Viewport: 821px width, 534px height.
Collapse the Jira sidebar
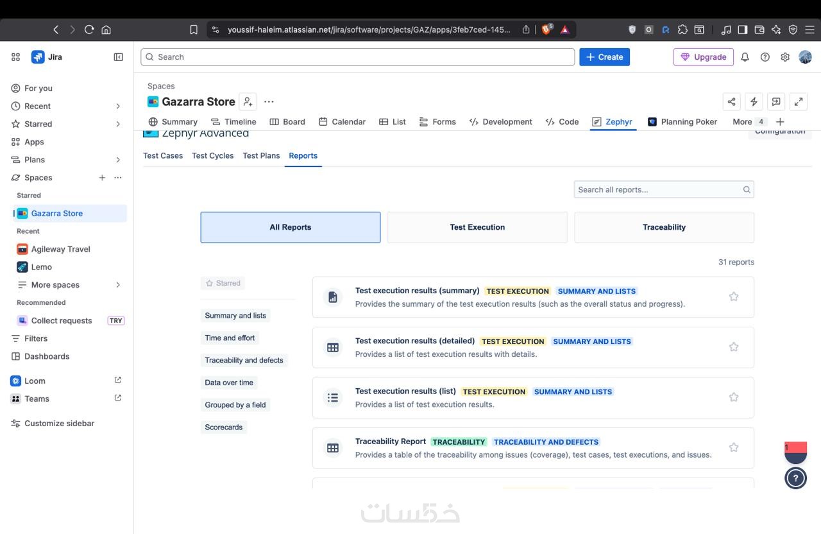coord(119,57)
